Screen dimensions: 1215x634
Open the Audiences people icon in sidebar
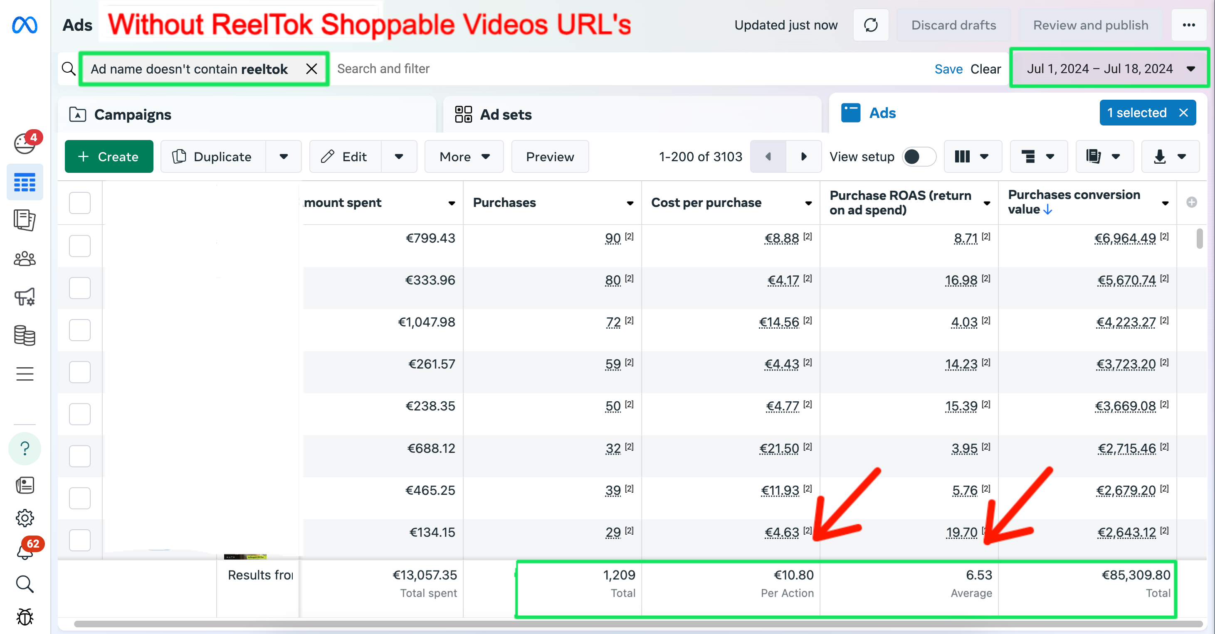25,259
